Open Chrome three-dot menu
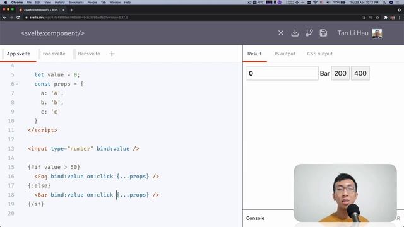This screenshot has height=227, width=404. (x=400, y=18)
